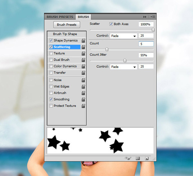Select the Brush tab
Image resolution: width=193 pixels, height=176 pixels.
[x=83, y=17]
